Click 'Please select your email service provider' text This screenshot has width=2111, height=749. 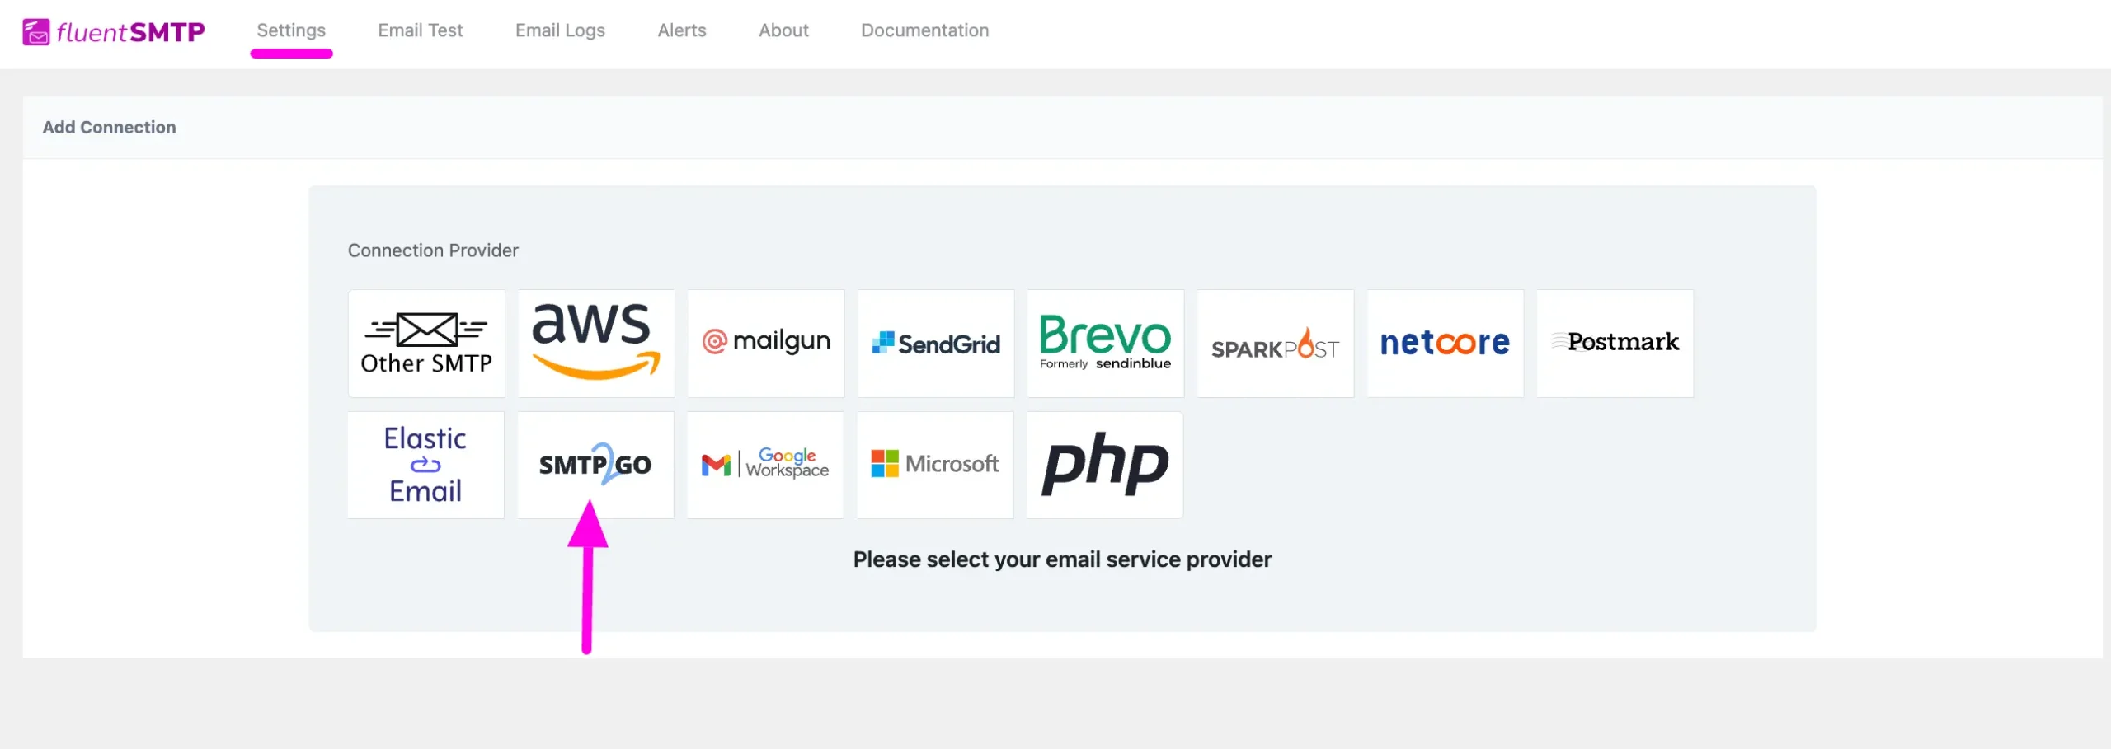point(1062,559)
